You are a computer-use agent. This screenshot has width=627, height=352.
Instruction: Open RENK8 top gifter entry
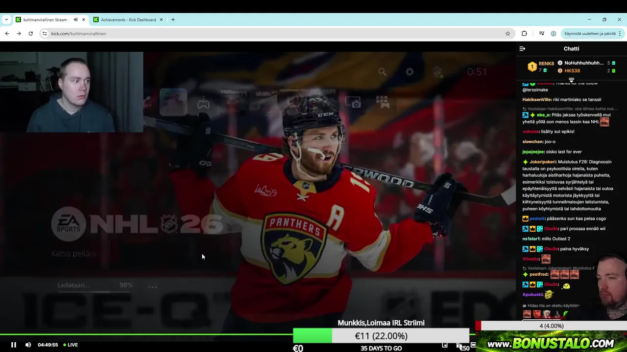(x=542, y=66)
